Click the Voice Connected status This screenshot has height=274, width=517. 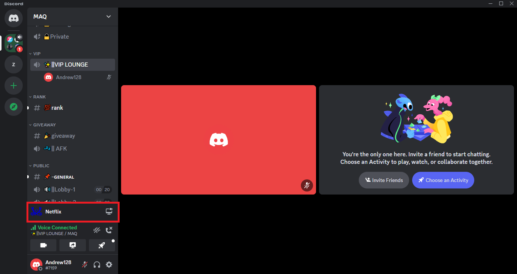click(57, 227)
